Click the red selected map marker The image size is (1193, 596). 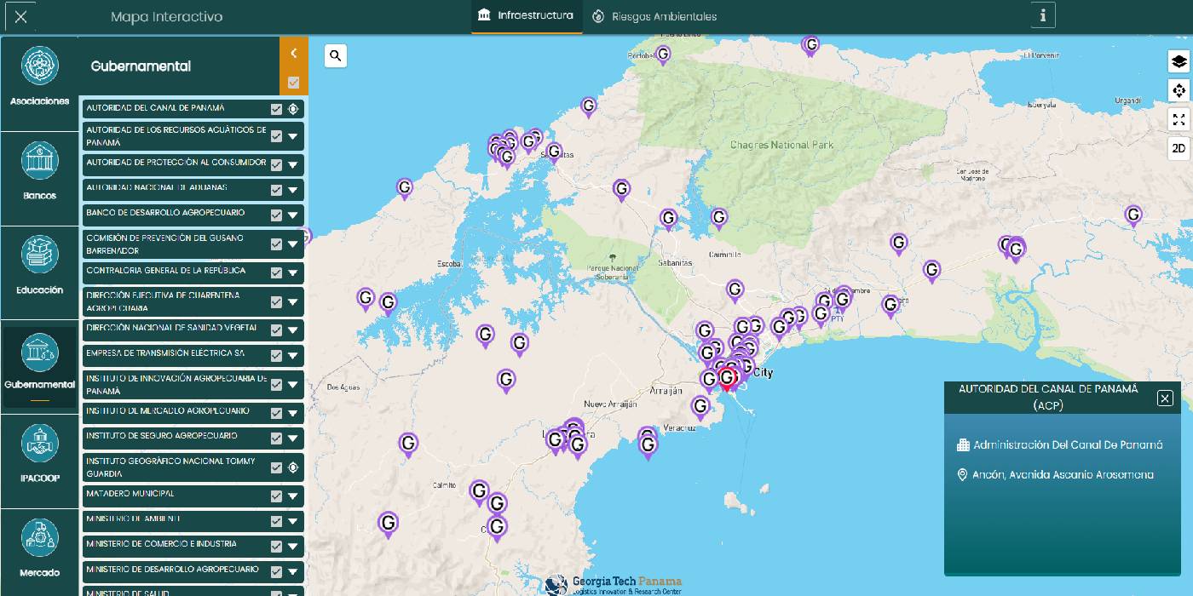727,379
